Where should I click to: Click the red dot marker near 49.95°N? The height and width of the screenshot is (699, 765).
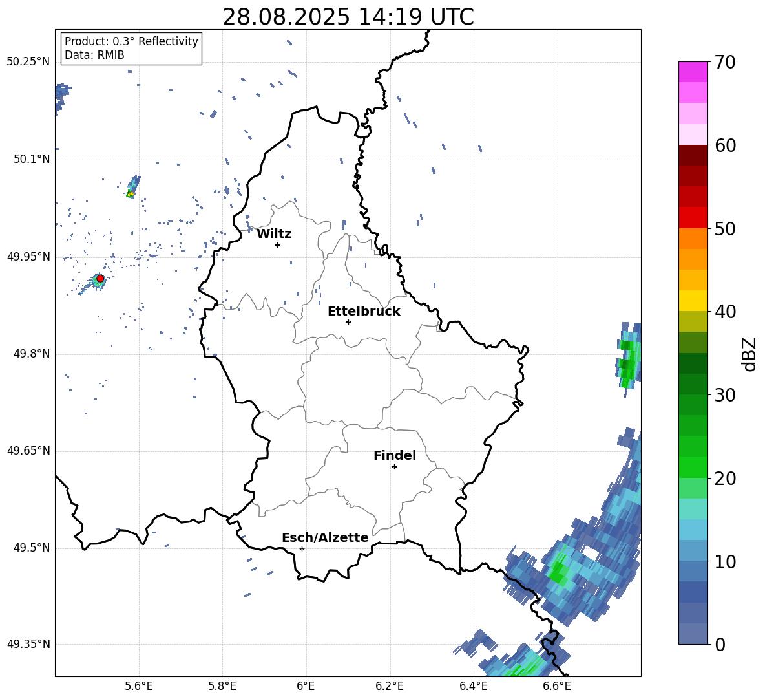coord(100,279)
